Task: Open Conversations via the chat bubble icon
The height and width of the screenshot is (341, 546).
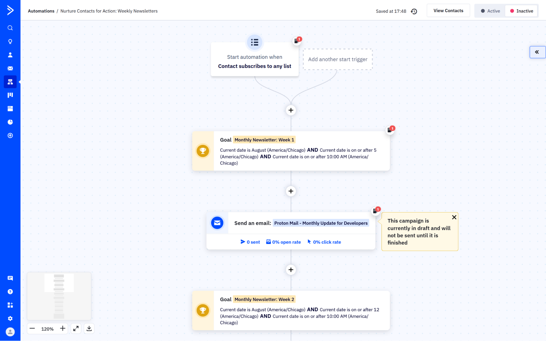Action: pyautogui.click(x=10, y=278)
